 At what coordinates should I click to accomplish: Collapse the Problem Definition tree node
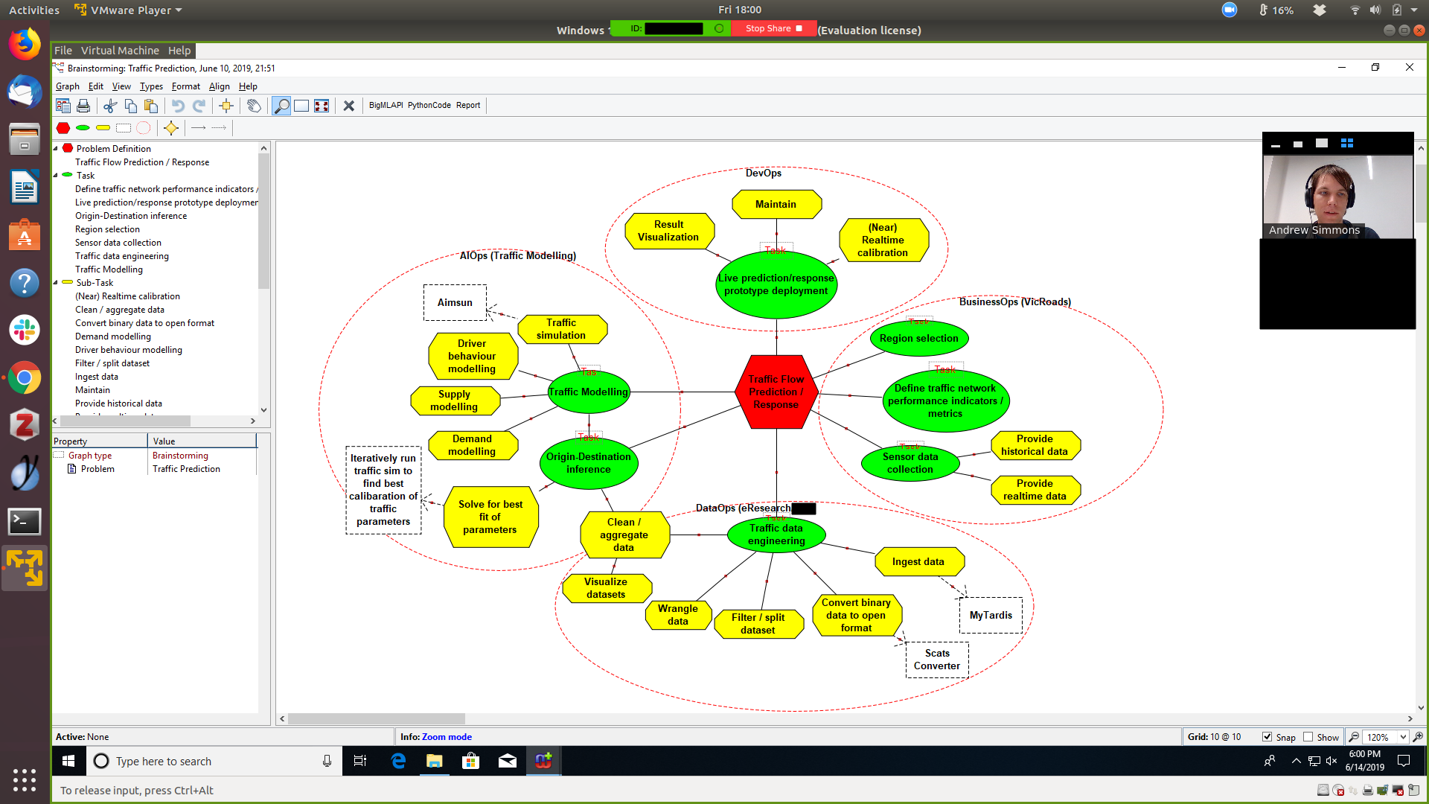(56, 148)
